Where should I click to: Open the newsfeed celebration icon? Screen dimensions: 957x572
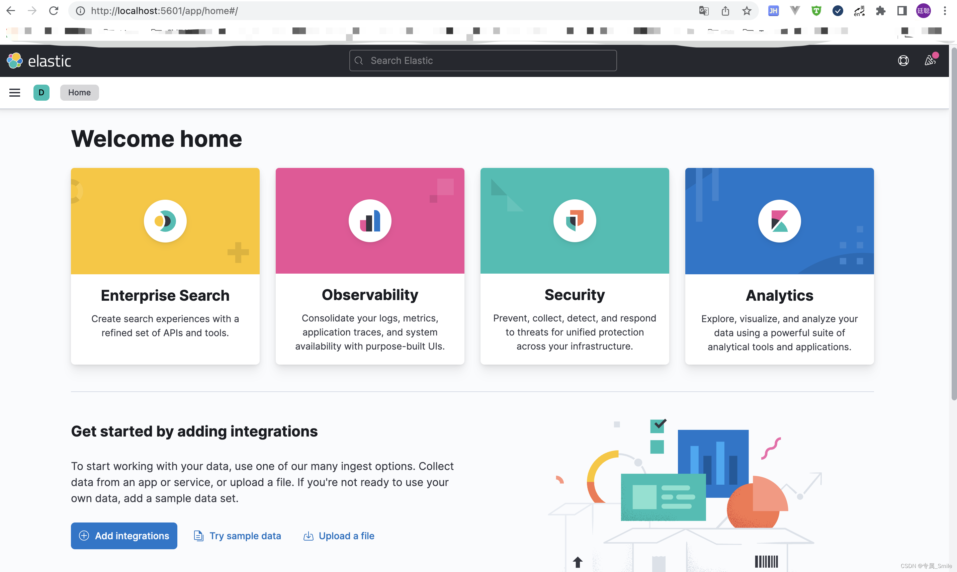930,61
